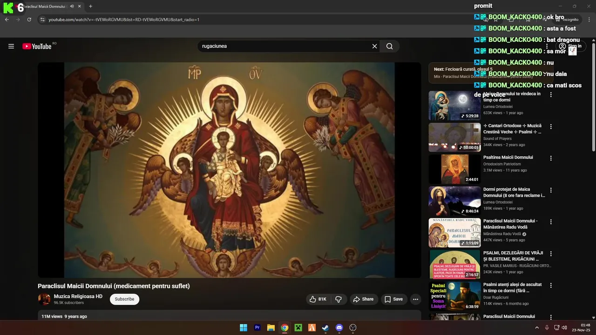Open '☩ Cantari Ortodoxe ☩ Muzică Creștină Veche' video

click(x=512, y=129)
